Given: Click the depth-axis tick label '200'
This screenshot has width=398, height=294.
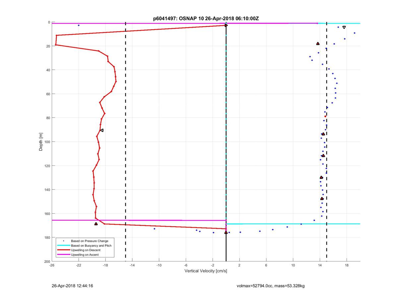Looking at the screenshot, I should 47,261.
